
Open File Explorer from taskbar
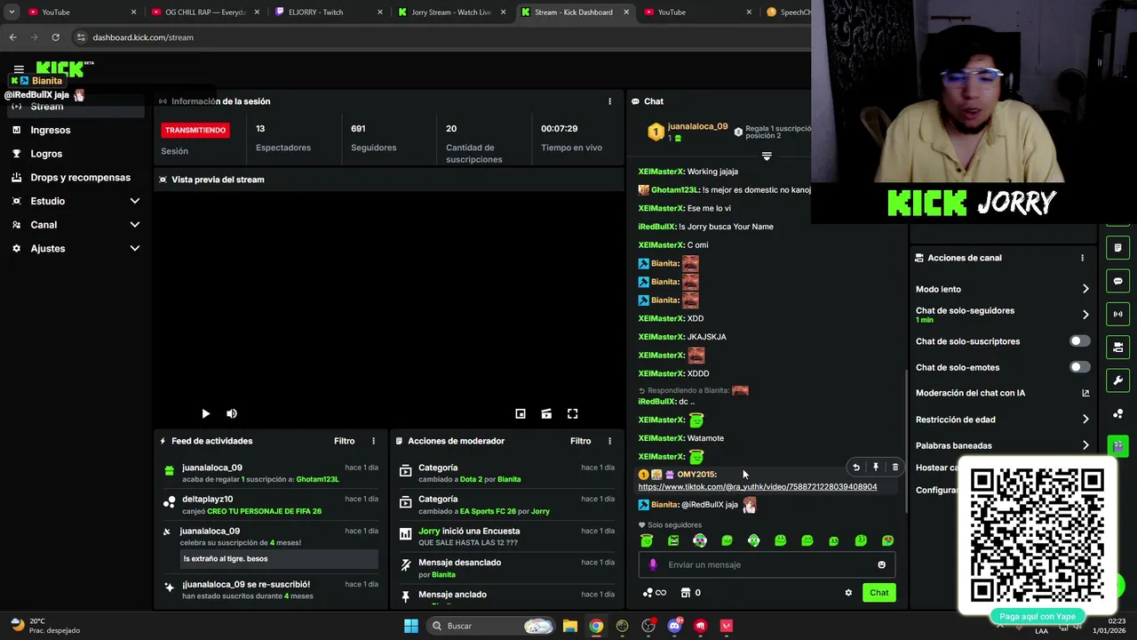570,626
